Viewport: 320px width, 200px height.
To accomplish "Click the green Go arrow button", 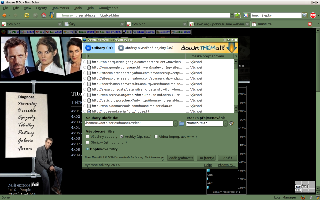I will (x=237, y=15).
